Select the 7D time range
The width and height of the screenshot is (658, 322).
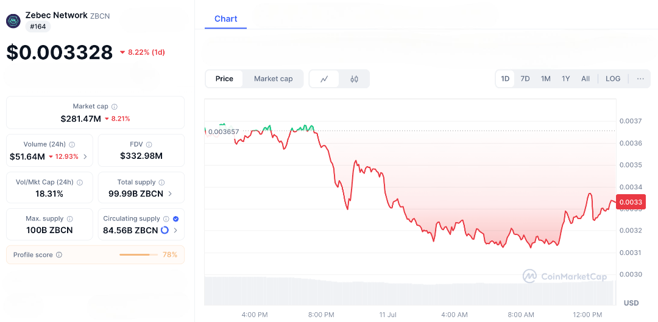525,79
